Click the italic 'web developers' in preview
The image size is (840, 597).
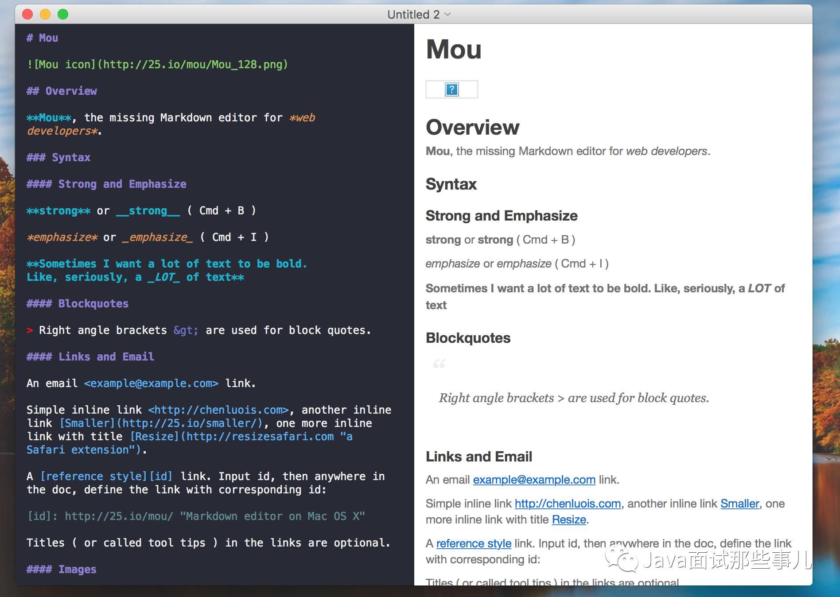(666, 151)
